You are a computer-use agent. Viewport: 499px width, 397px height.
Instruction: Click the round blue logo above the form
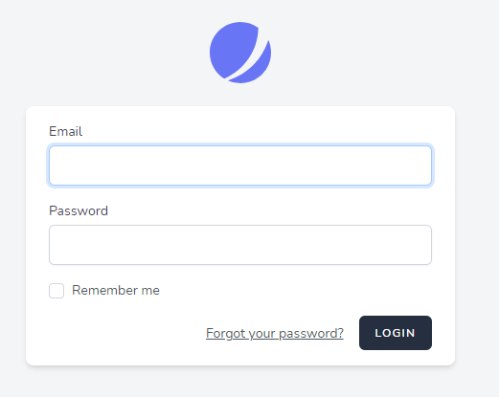click(240, 53)
